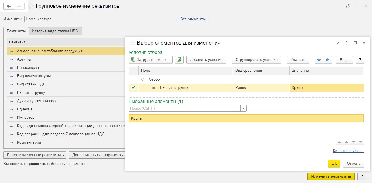Select the Вид номенклатуры row
This screenshot has height=183, width=372.
click(x=66, y=76)
